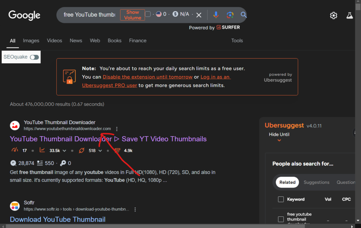Check the free youtube thumbnail keyword checkbox

coord(281,219)
